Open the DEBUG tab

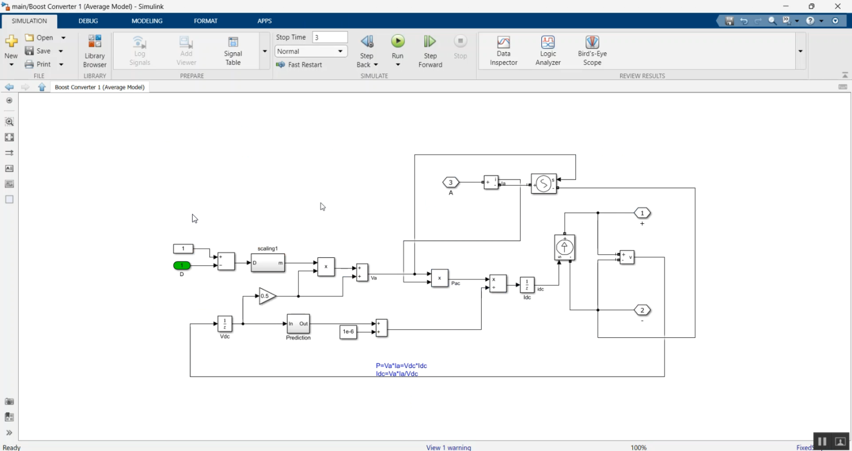tap(88, 21)
